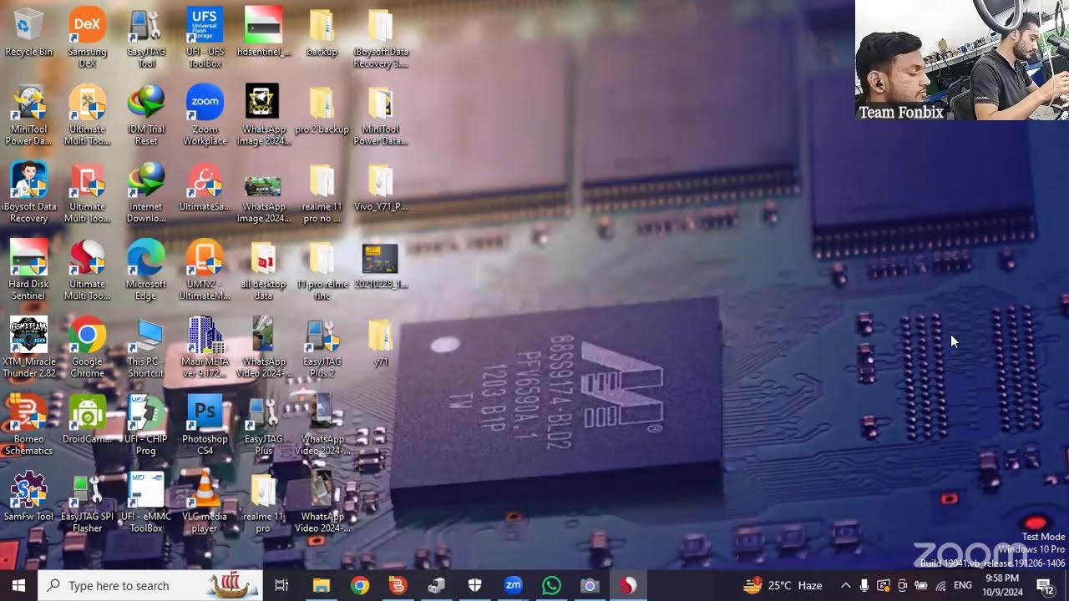Launch XTM Miracle Thunder 2.82
The width and height of the screenshot is (1069, 601).
(28, 348)
